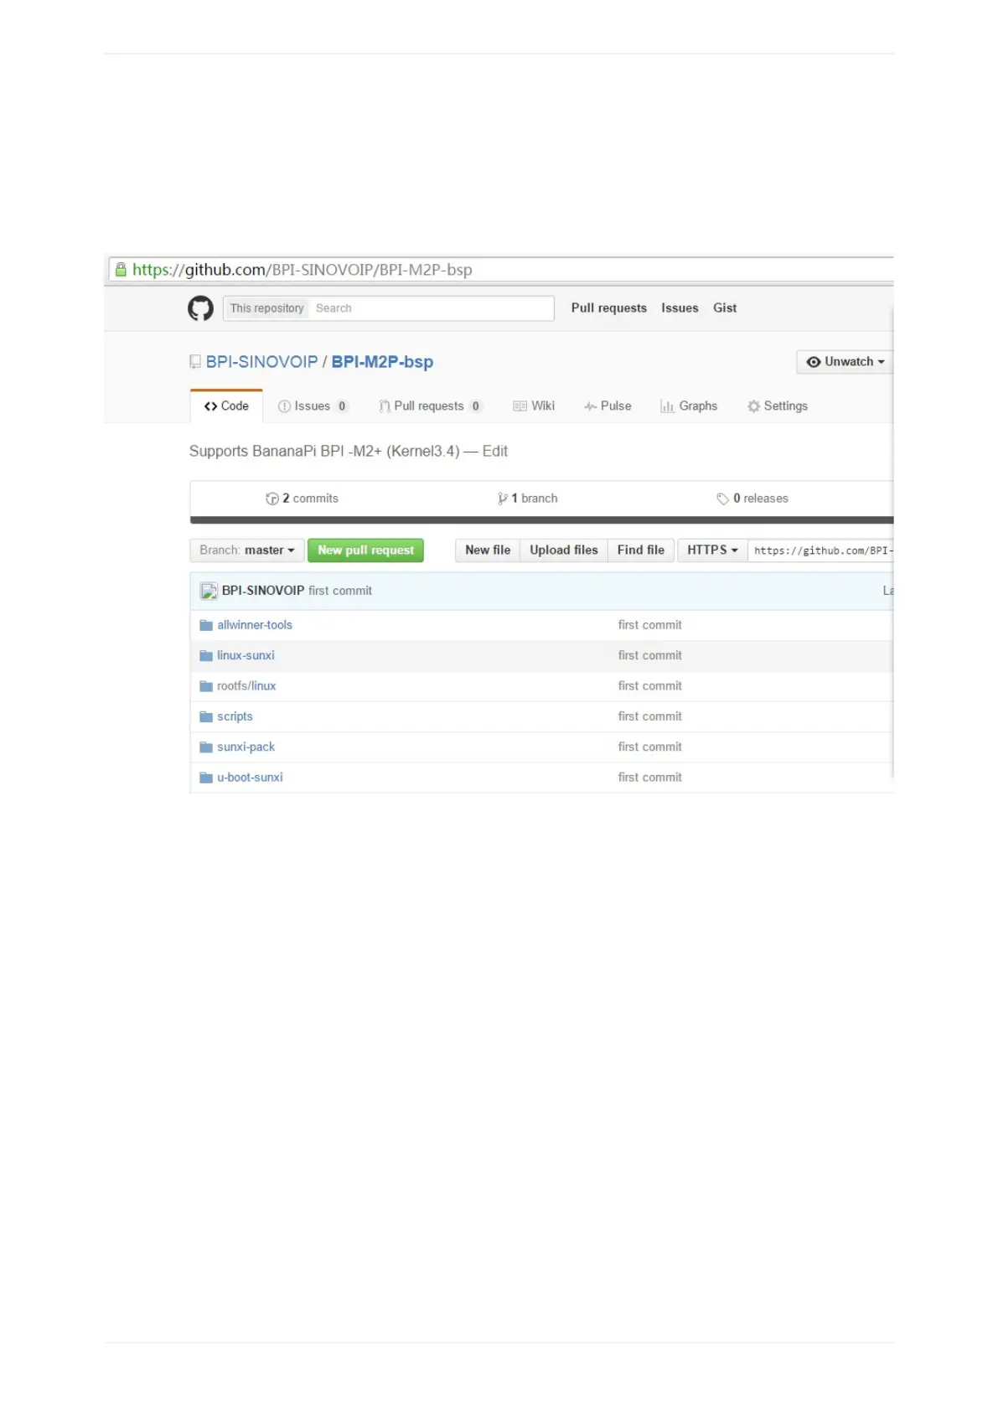Open the Branch: master dropdown
Viewport: 998px width, 1411px height.
[247, 550]
